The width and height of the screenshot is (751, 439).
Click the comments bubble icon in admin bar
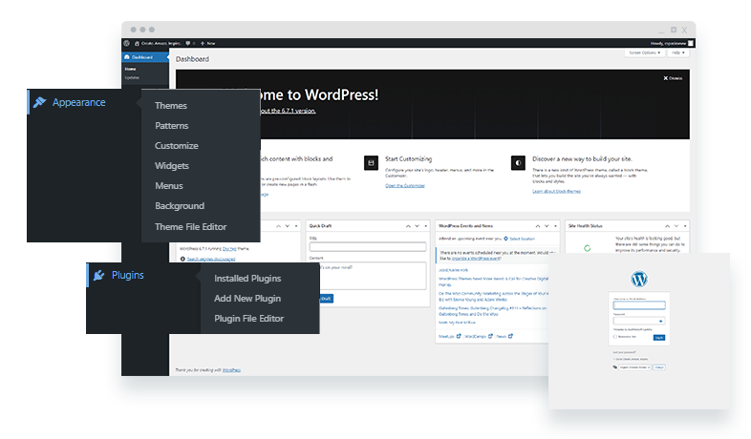coord(187,43)
